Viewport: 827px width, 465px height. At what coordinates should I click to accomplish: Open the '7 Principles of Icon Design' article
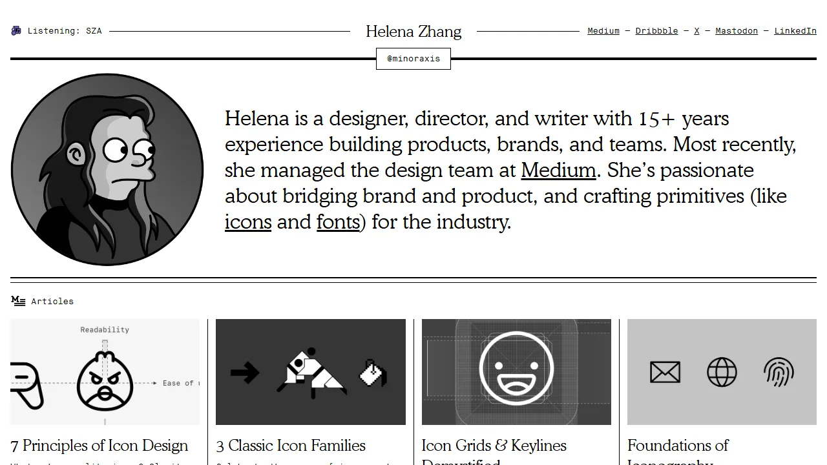[x=99, y=446]
